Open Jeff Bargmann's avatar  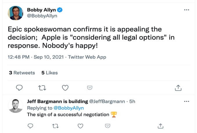16,106
